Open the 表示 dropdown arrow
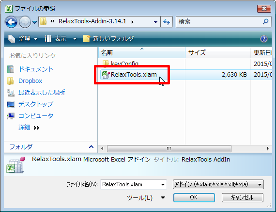Screen dimensions: 276x212 [75, 39]
